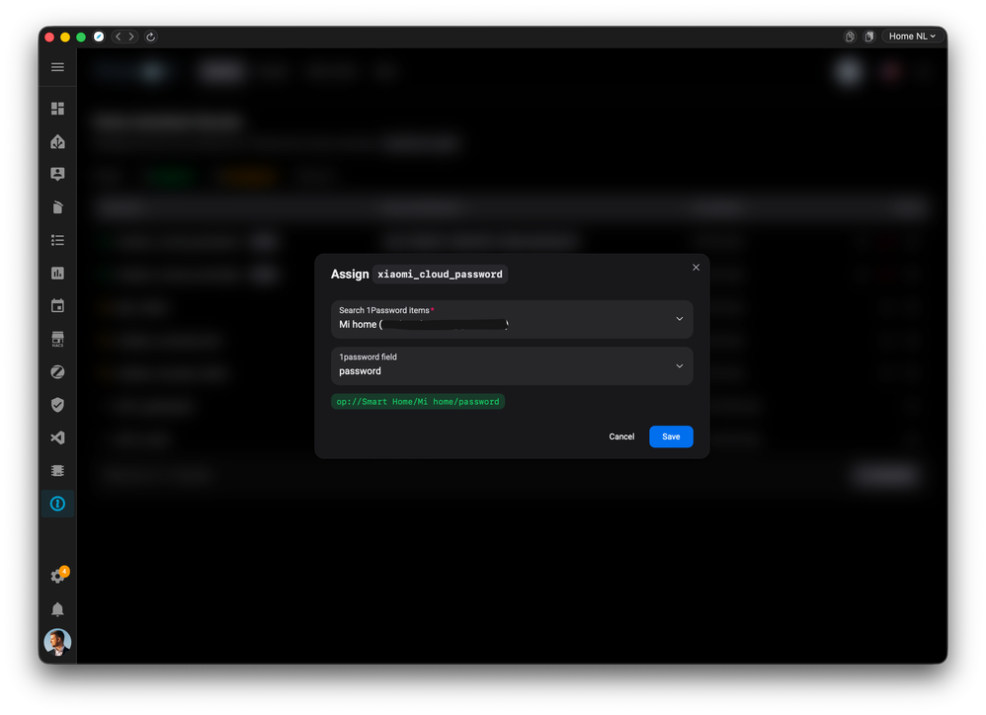Open the HACS sidebar icon
This screenshot has height=715, width=986.
click(57, 339)
